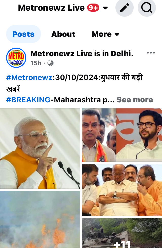Switch to the About tab

(63, 34)
